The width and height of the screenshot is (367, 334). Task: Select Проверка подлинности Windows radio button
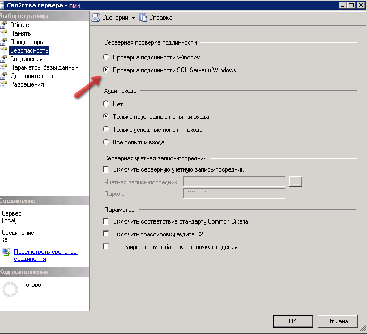[106, 57]
